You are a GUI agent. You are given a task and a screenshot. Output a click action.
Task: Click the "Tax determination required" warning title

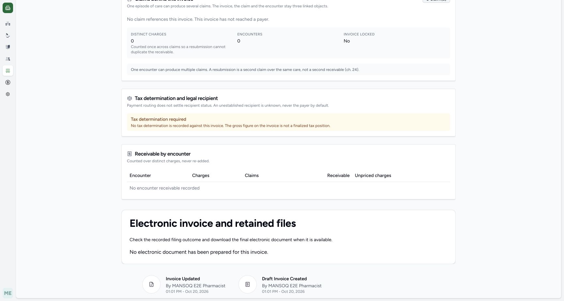(x=158, y=119)
